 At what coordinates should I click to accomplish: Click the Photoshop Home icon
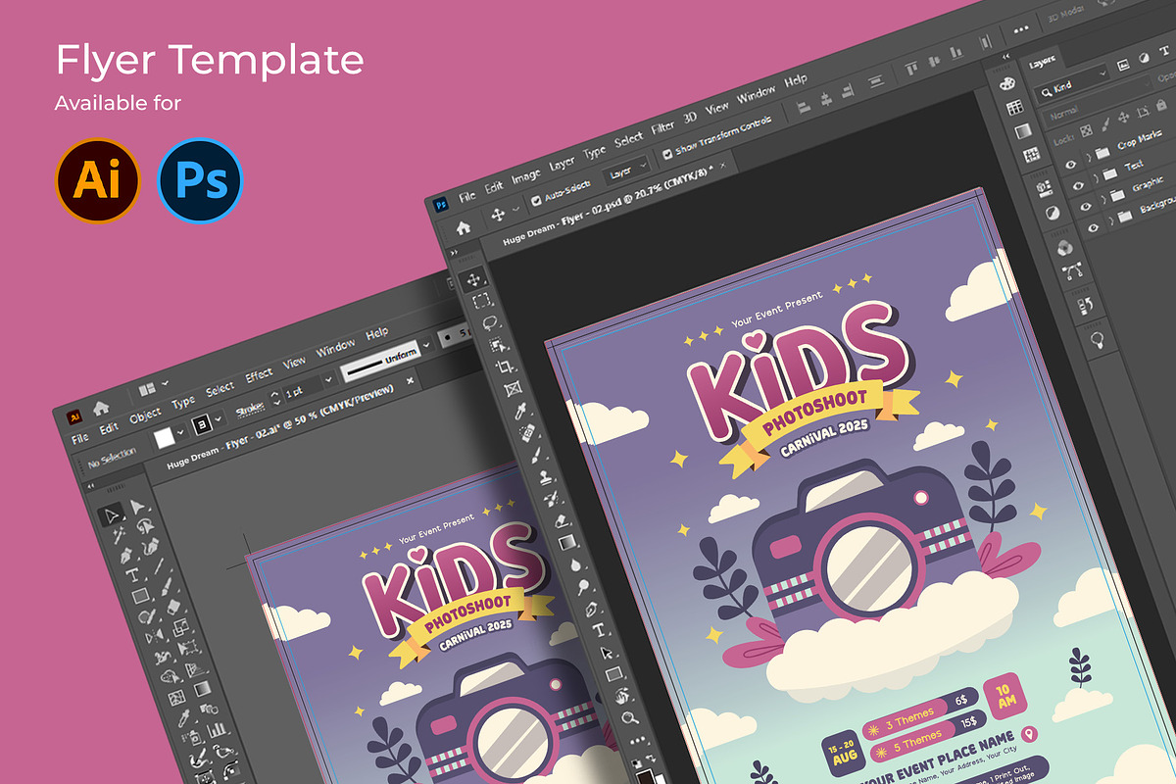[464, 227]
